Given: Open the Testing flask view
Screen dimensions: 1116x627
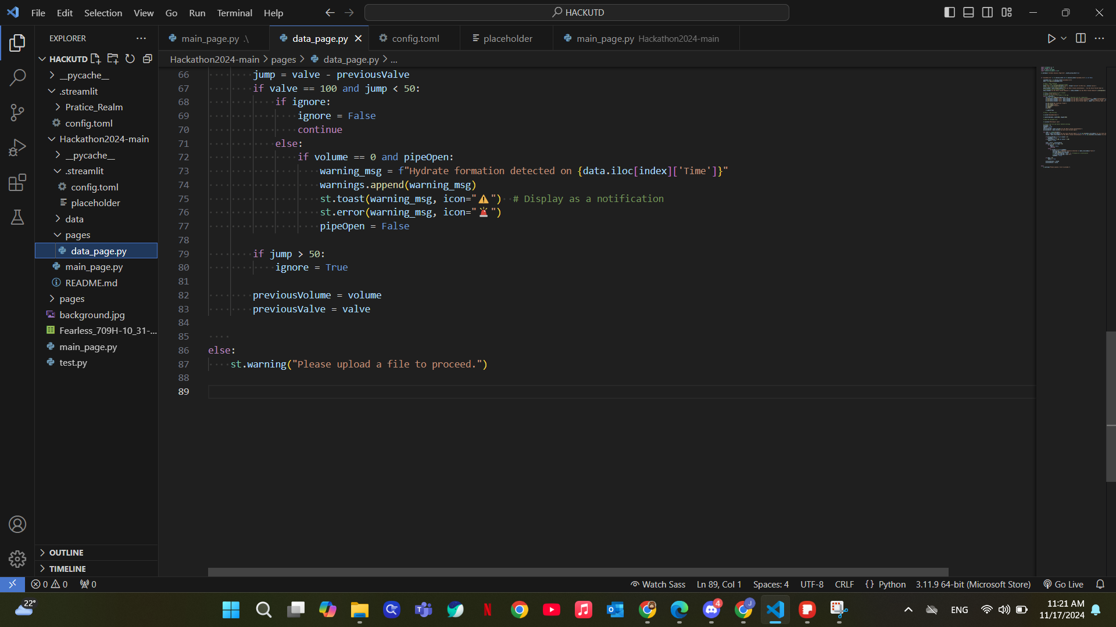Looking at the screenshot, I should (17, 217).
